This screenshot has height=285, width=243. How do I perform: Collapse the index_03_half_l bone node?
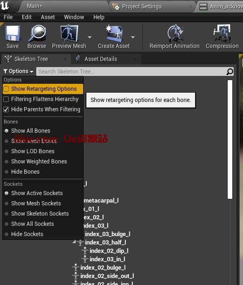[x=74, y=242]
